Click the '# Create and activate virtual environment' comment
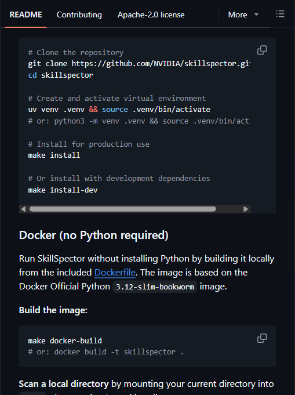This screenshot has width=295, height=395. point(117,98)
